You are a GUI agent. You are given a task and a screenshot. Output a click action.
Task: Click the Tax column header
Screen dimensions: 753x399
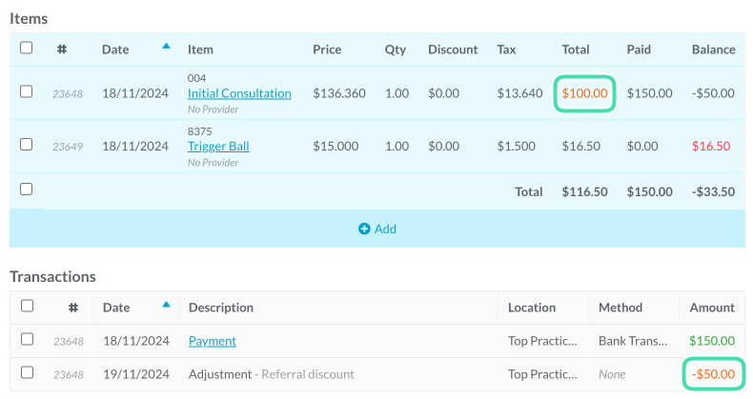pyautogui.click(x=506, y=50)
